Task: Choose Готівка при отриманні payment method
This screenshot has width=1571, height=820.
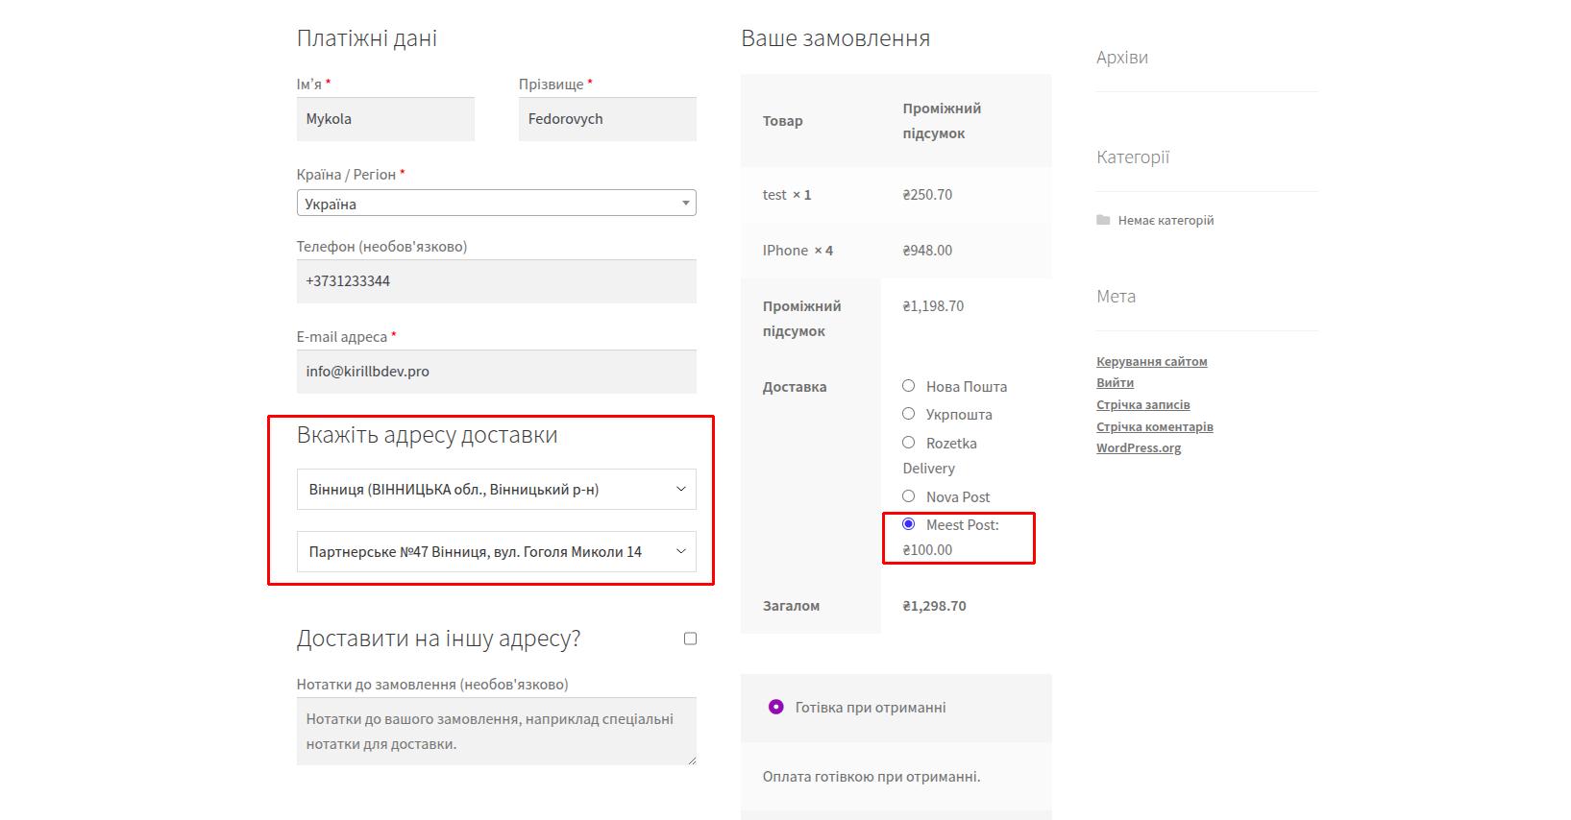Action: 775,707
